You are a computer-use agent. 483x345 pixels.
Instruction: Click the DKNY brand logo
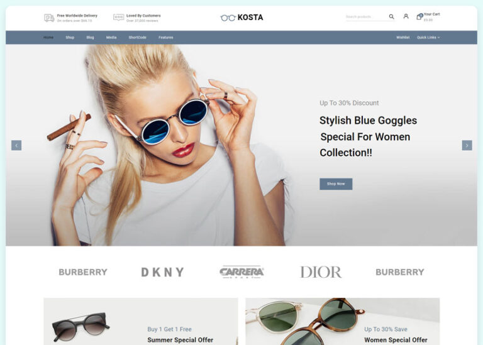162,272
